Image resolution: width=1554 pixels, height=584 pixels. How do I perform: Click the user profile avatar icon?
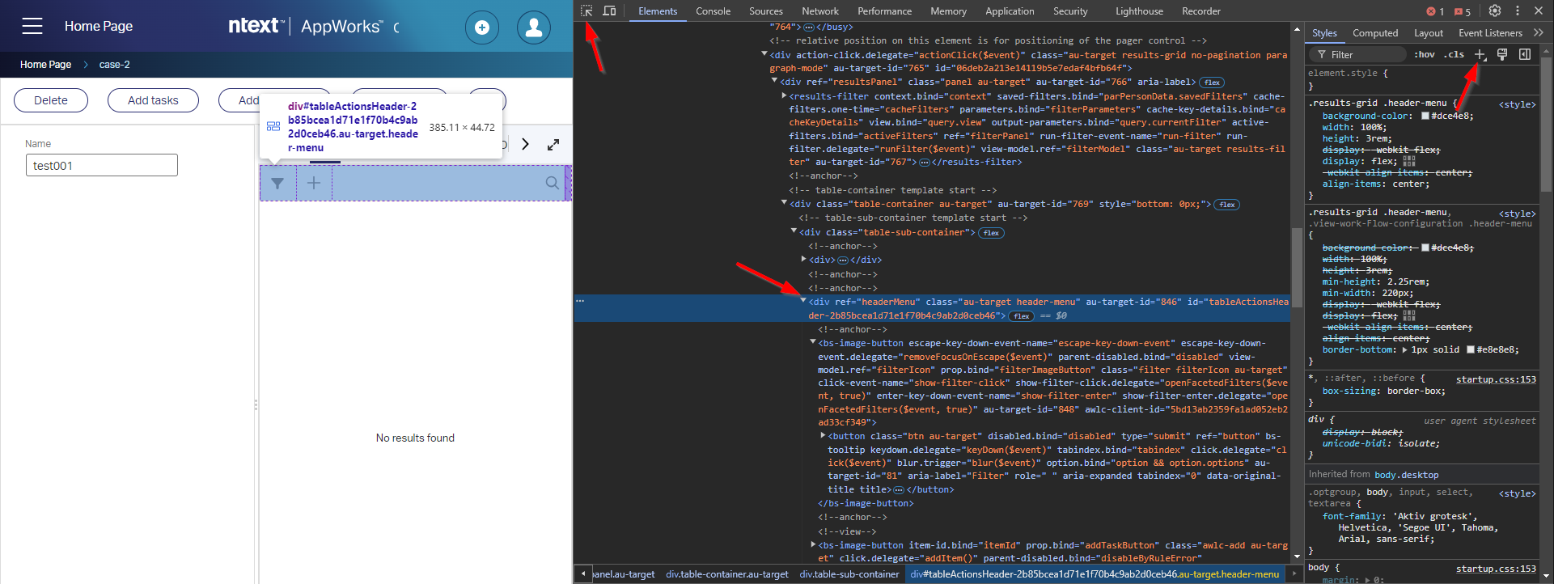533,28
